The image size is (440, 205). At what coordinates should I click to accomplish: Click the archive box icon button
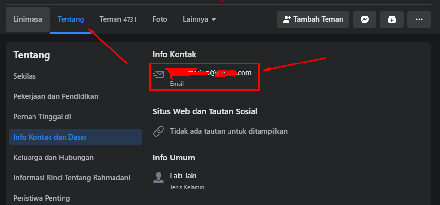click(392, 19)
